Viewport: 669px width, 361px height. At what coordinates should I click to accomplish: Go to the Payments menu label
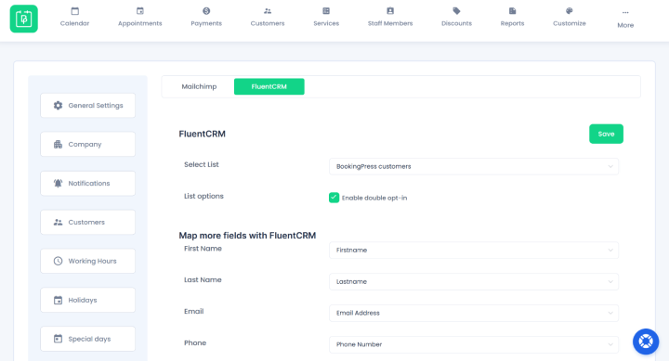pos(206,23)
